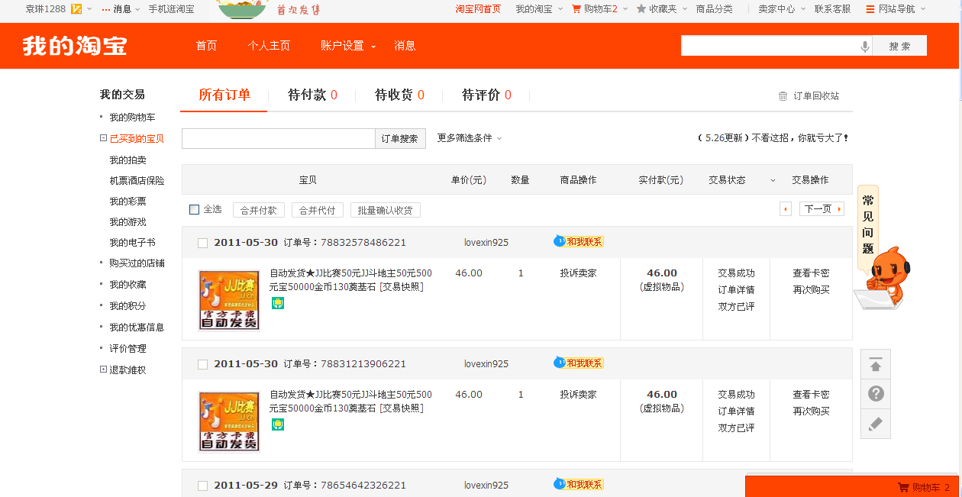
Task: Expand the 退款维权 sidebar tree item
Action: click(104, 370)
